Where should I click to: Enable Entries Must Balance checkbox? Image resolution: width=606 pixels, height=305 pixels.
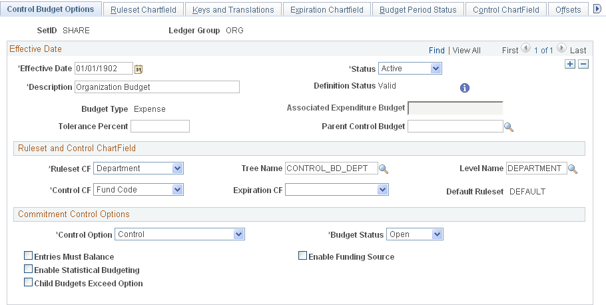28,256
